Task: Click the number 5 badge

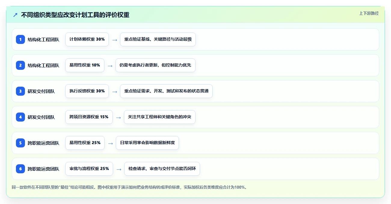Action: [20, 143]
